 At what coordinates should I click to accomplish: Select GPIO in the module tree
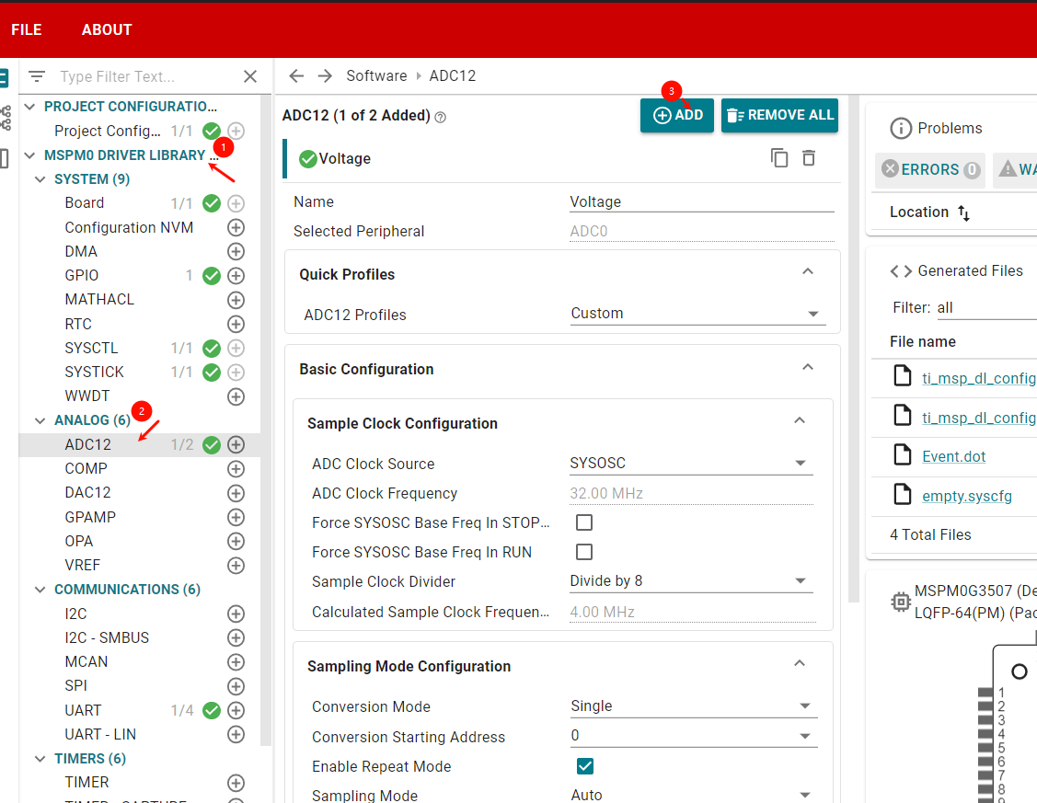pyautogui.click(x=81, y=276)
